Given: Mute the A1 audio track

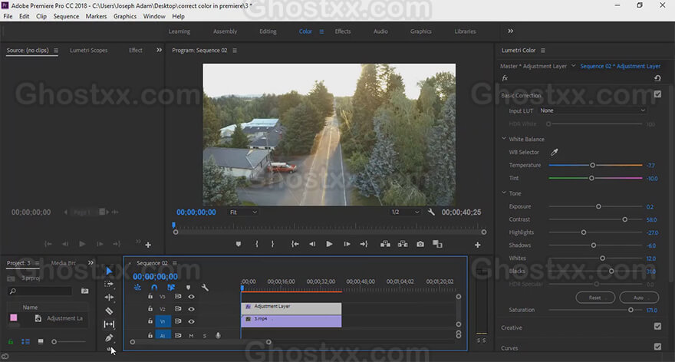Looking at the screenshot, I should [191, 335].
